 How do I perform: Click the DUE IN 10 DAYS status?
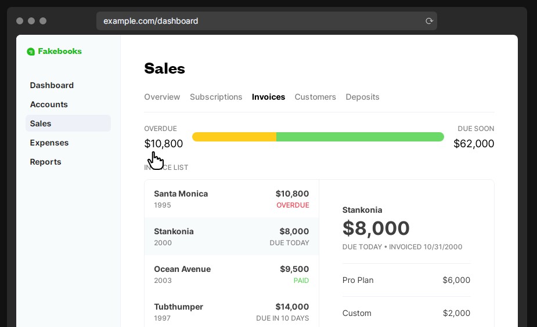click(283, 318)
